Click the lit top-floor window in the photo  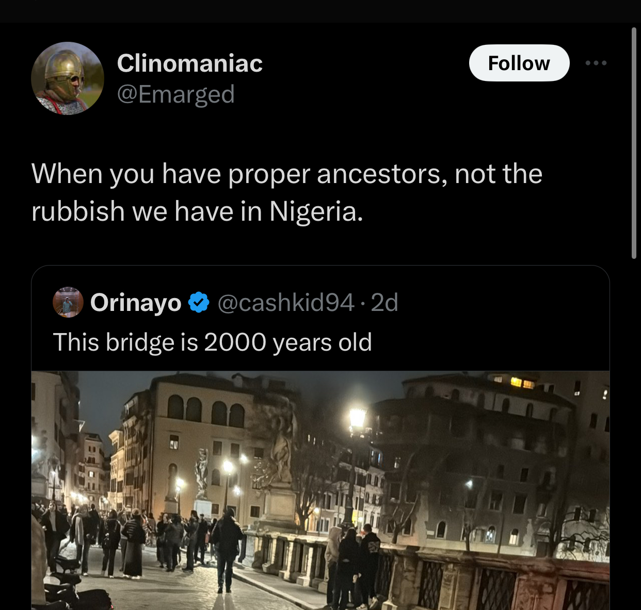tap(522, 383)
